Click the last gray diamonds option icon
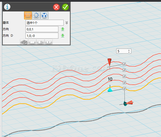Screen dimensions: 161x137 (x=49, y=42)
